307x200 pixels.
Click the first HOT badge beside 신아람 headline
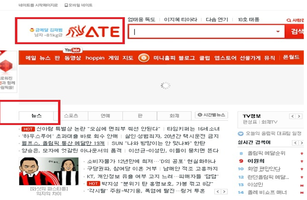tap(28, 129)
